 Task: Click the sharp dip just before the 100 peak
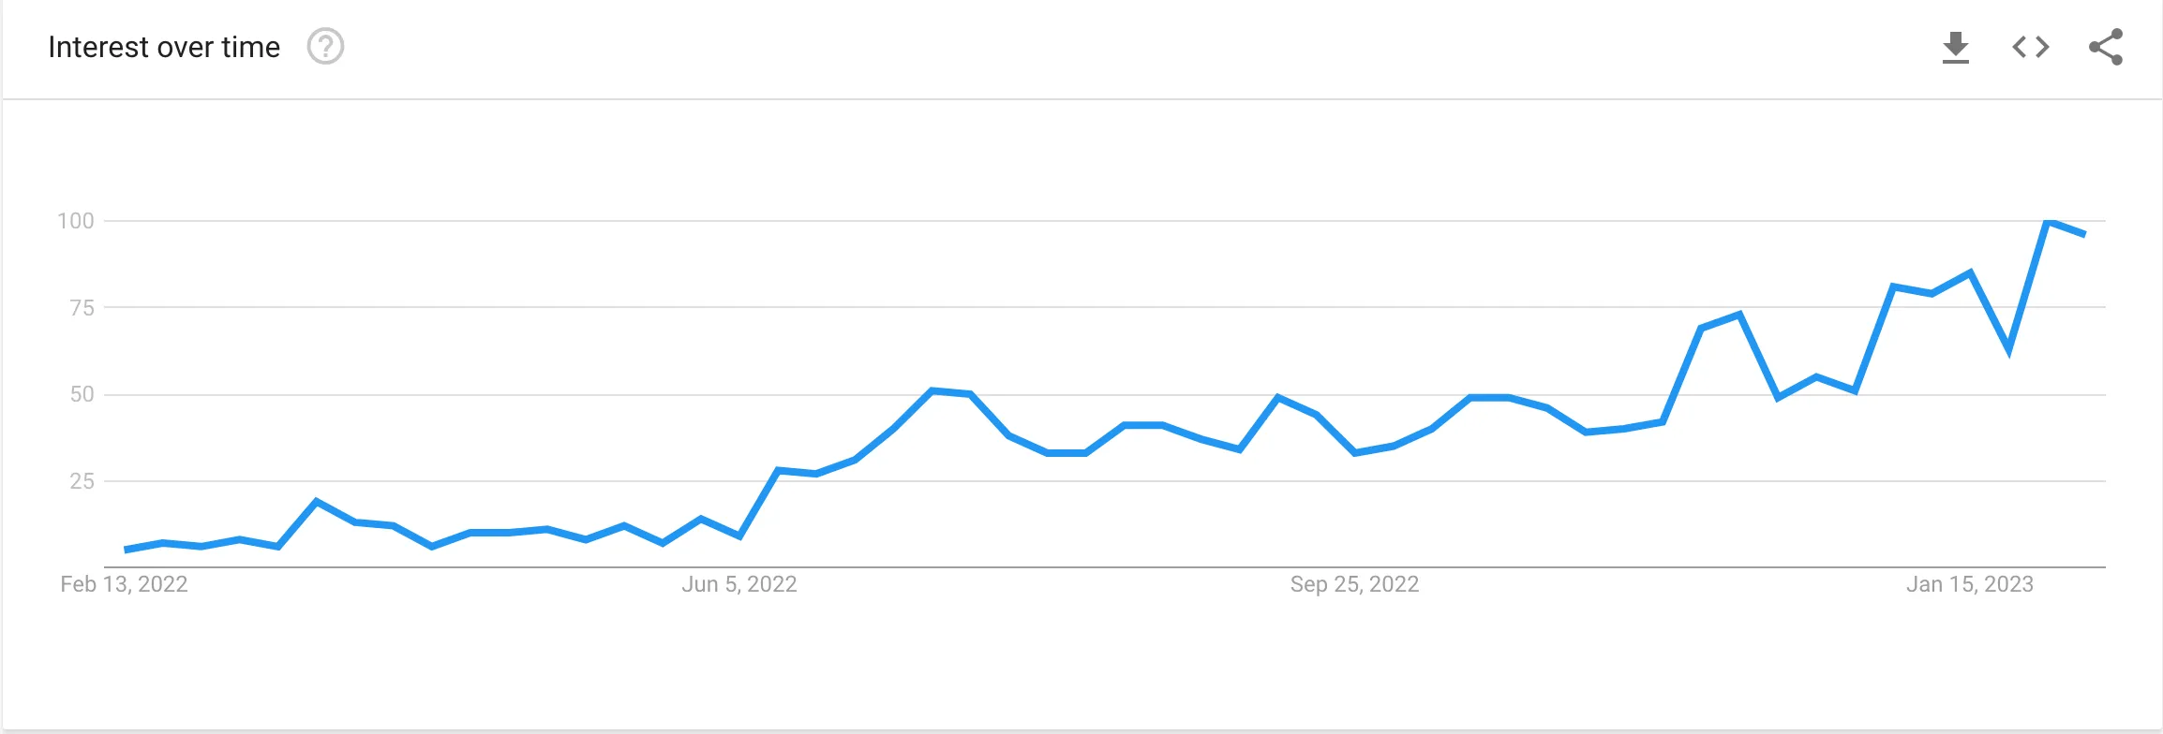click(2008, 350)
